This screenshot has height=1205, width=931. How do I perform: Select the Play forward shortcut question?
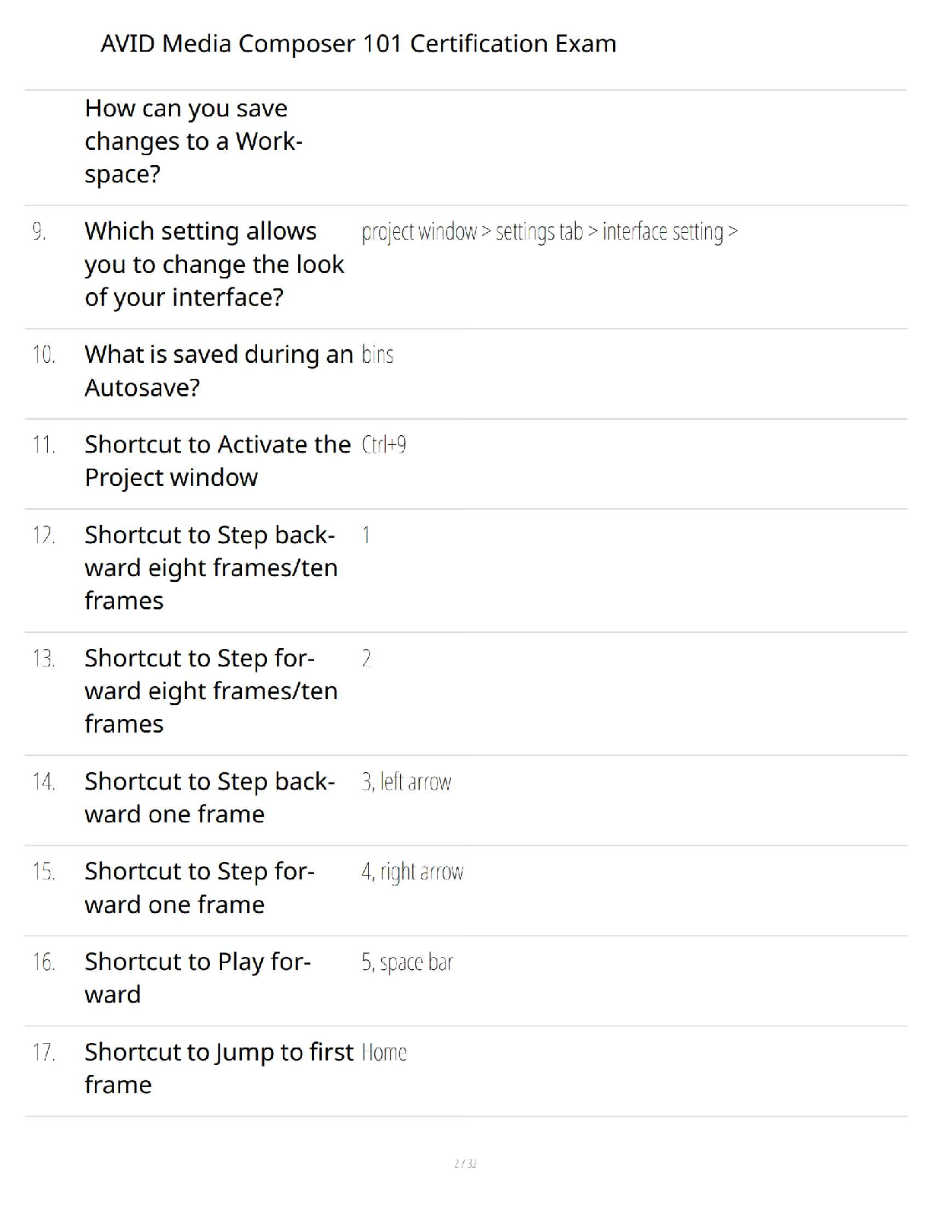point(197,978)
